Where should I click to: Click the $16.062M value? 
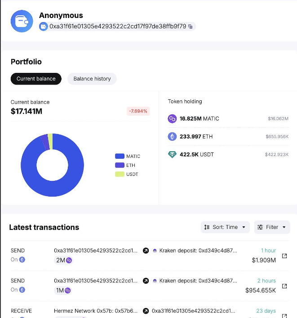(278, 119)
